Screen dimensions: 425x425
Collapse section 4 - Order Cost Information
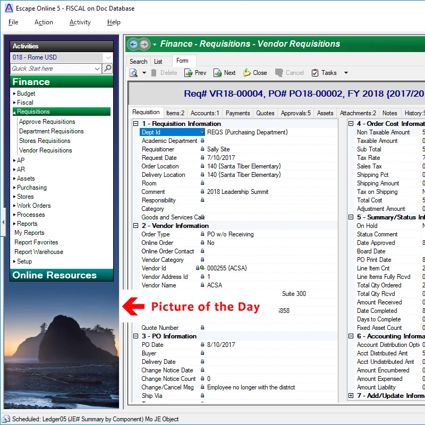(351, 124)
